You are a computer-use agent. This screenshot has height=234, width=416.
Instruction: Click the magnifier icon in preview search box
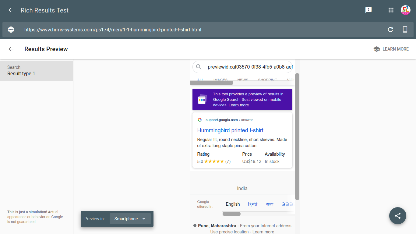tap(199, 67)
